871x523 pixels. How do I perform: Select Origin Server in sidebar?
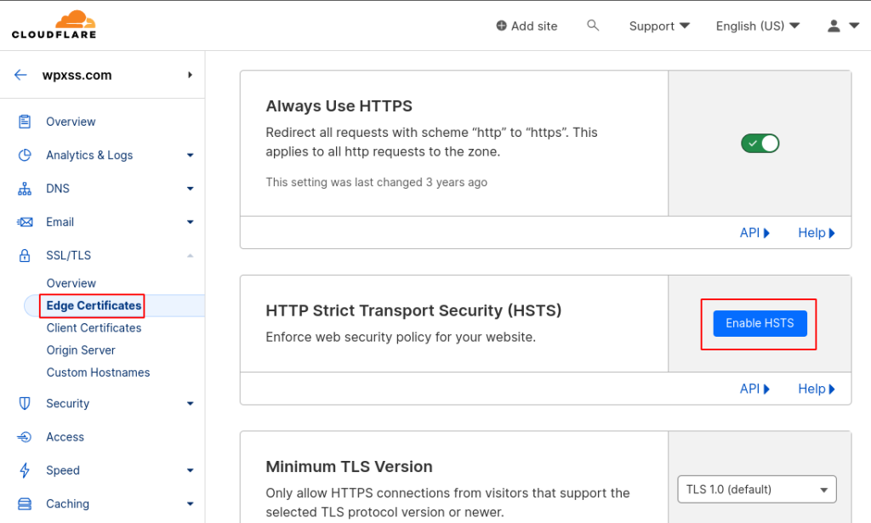coord(81,350)
